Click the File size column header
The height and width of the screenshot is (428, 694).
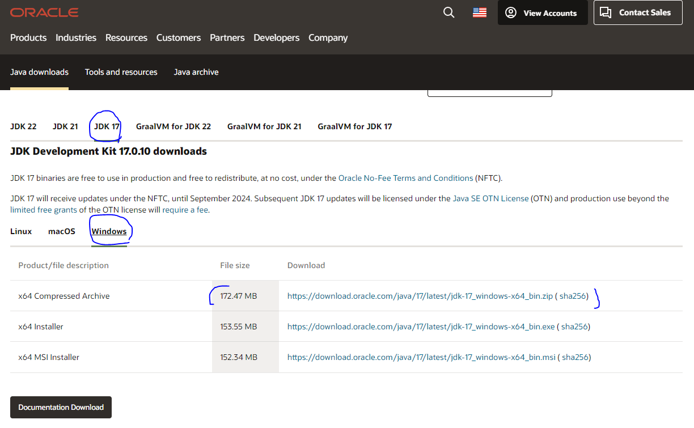point(235,265)
